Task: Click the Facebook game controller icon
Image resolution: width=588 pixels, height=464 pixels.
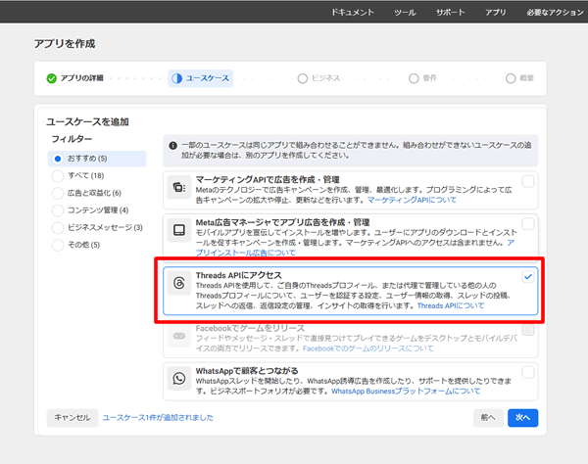Action: click(178, 335)
